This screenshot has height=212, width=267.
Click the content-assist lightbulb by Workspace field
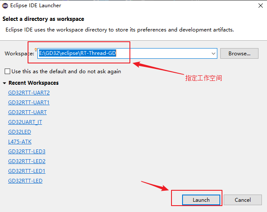click(x=37, y=50)
